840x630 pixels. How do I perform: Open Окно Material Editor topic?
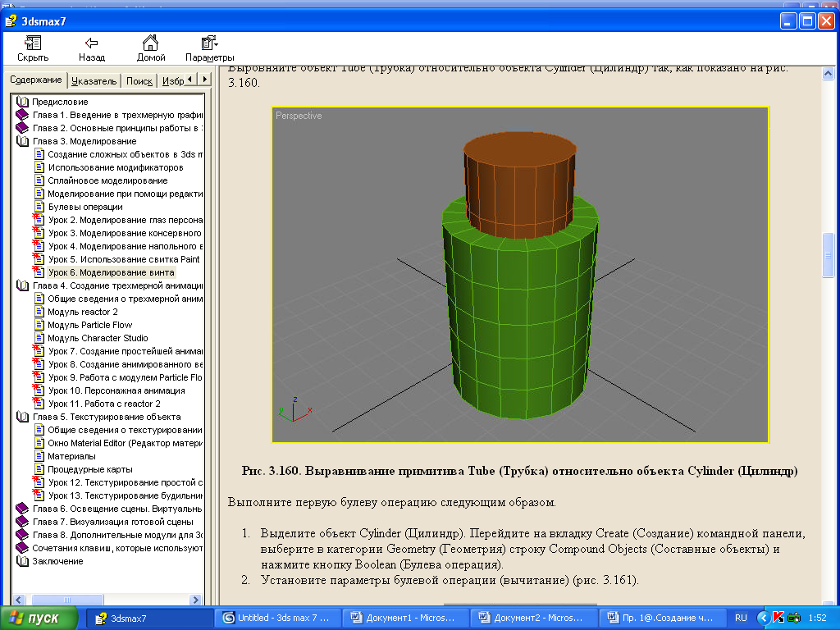click(126, 443)
